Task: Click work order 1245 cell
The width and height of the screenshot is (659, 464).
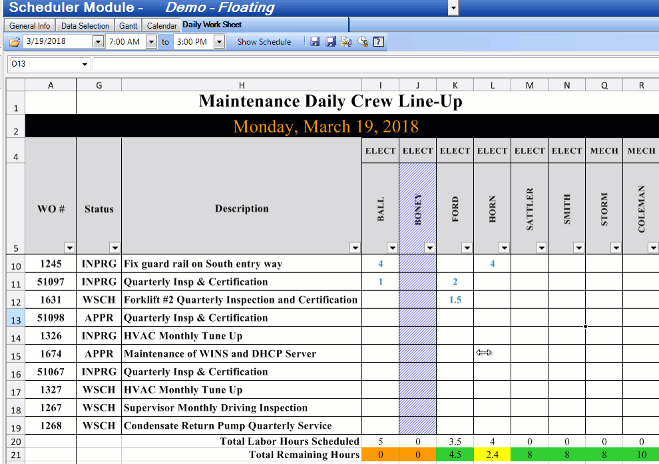Action: (x=51, y=264)
